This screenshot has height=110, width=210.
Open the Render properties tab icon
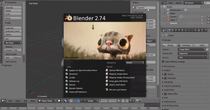pyautogui.click(x=169, y=30)
